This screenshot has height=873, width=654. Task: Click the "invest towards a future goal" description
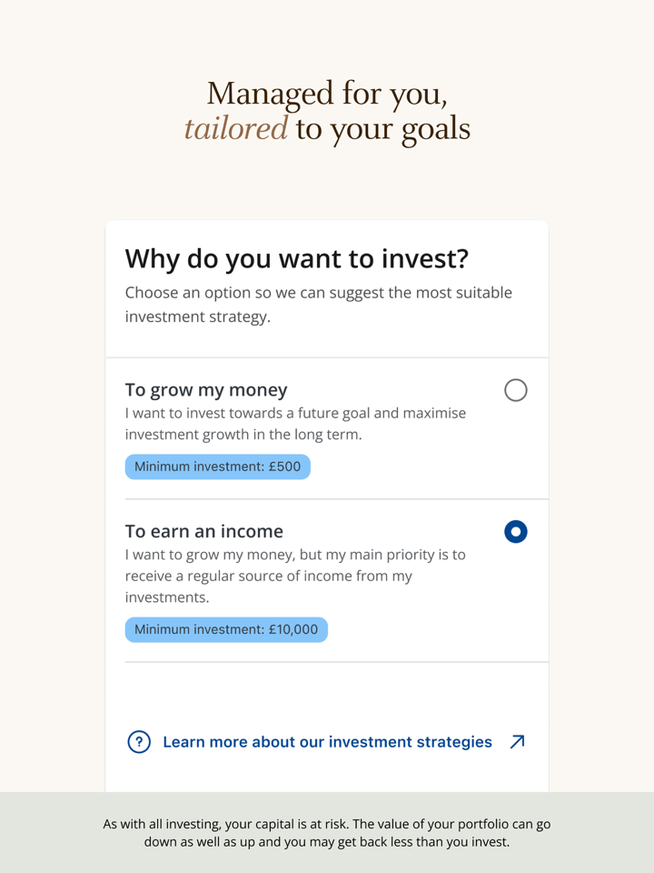[295, 413]
